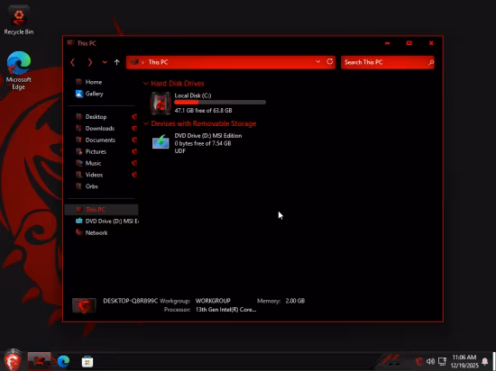
Task: Click the Memory 2.00 GB value
Action: click(295, 301)
